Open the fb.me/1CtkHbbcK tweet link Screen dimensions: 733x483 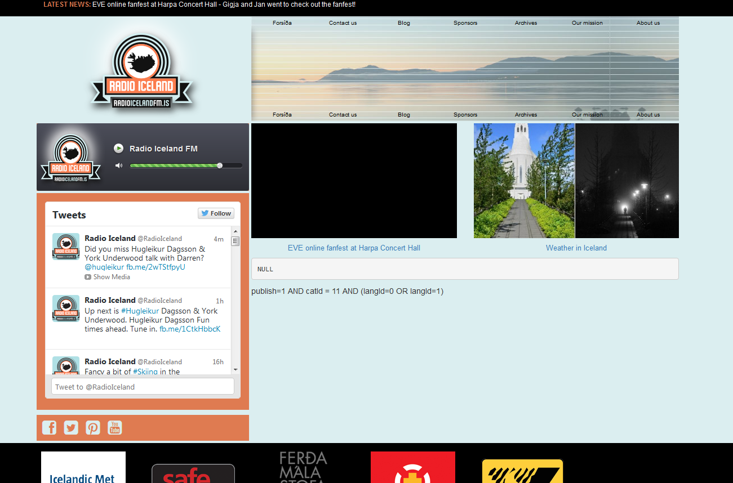(190, 329)
